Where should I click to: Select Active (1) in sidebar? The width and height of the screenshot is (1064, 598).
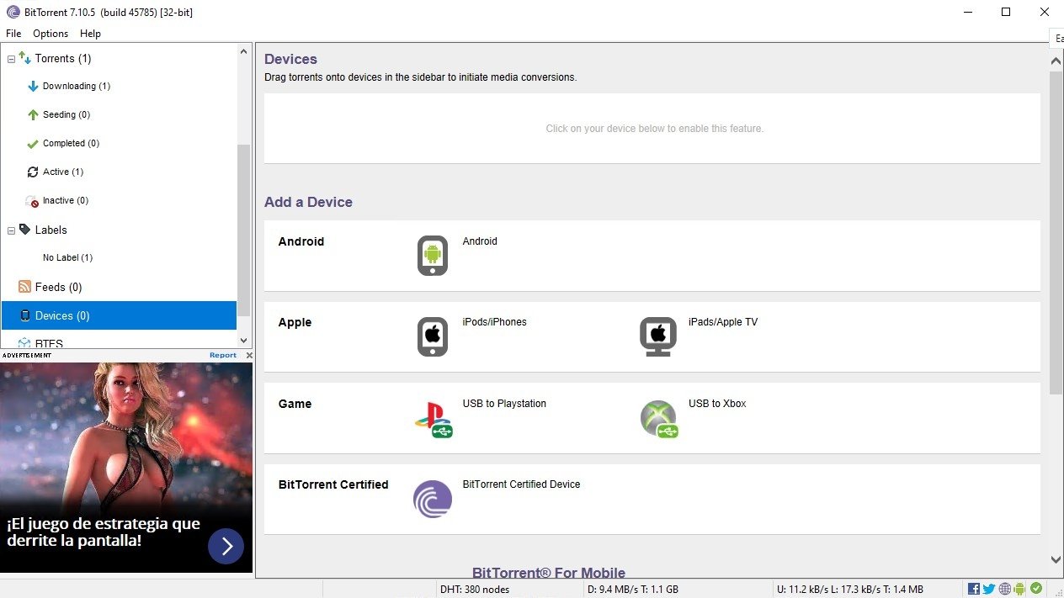click(63, 172)
